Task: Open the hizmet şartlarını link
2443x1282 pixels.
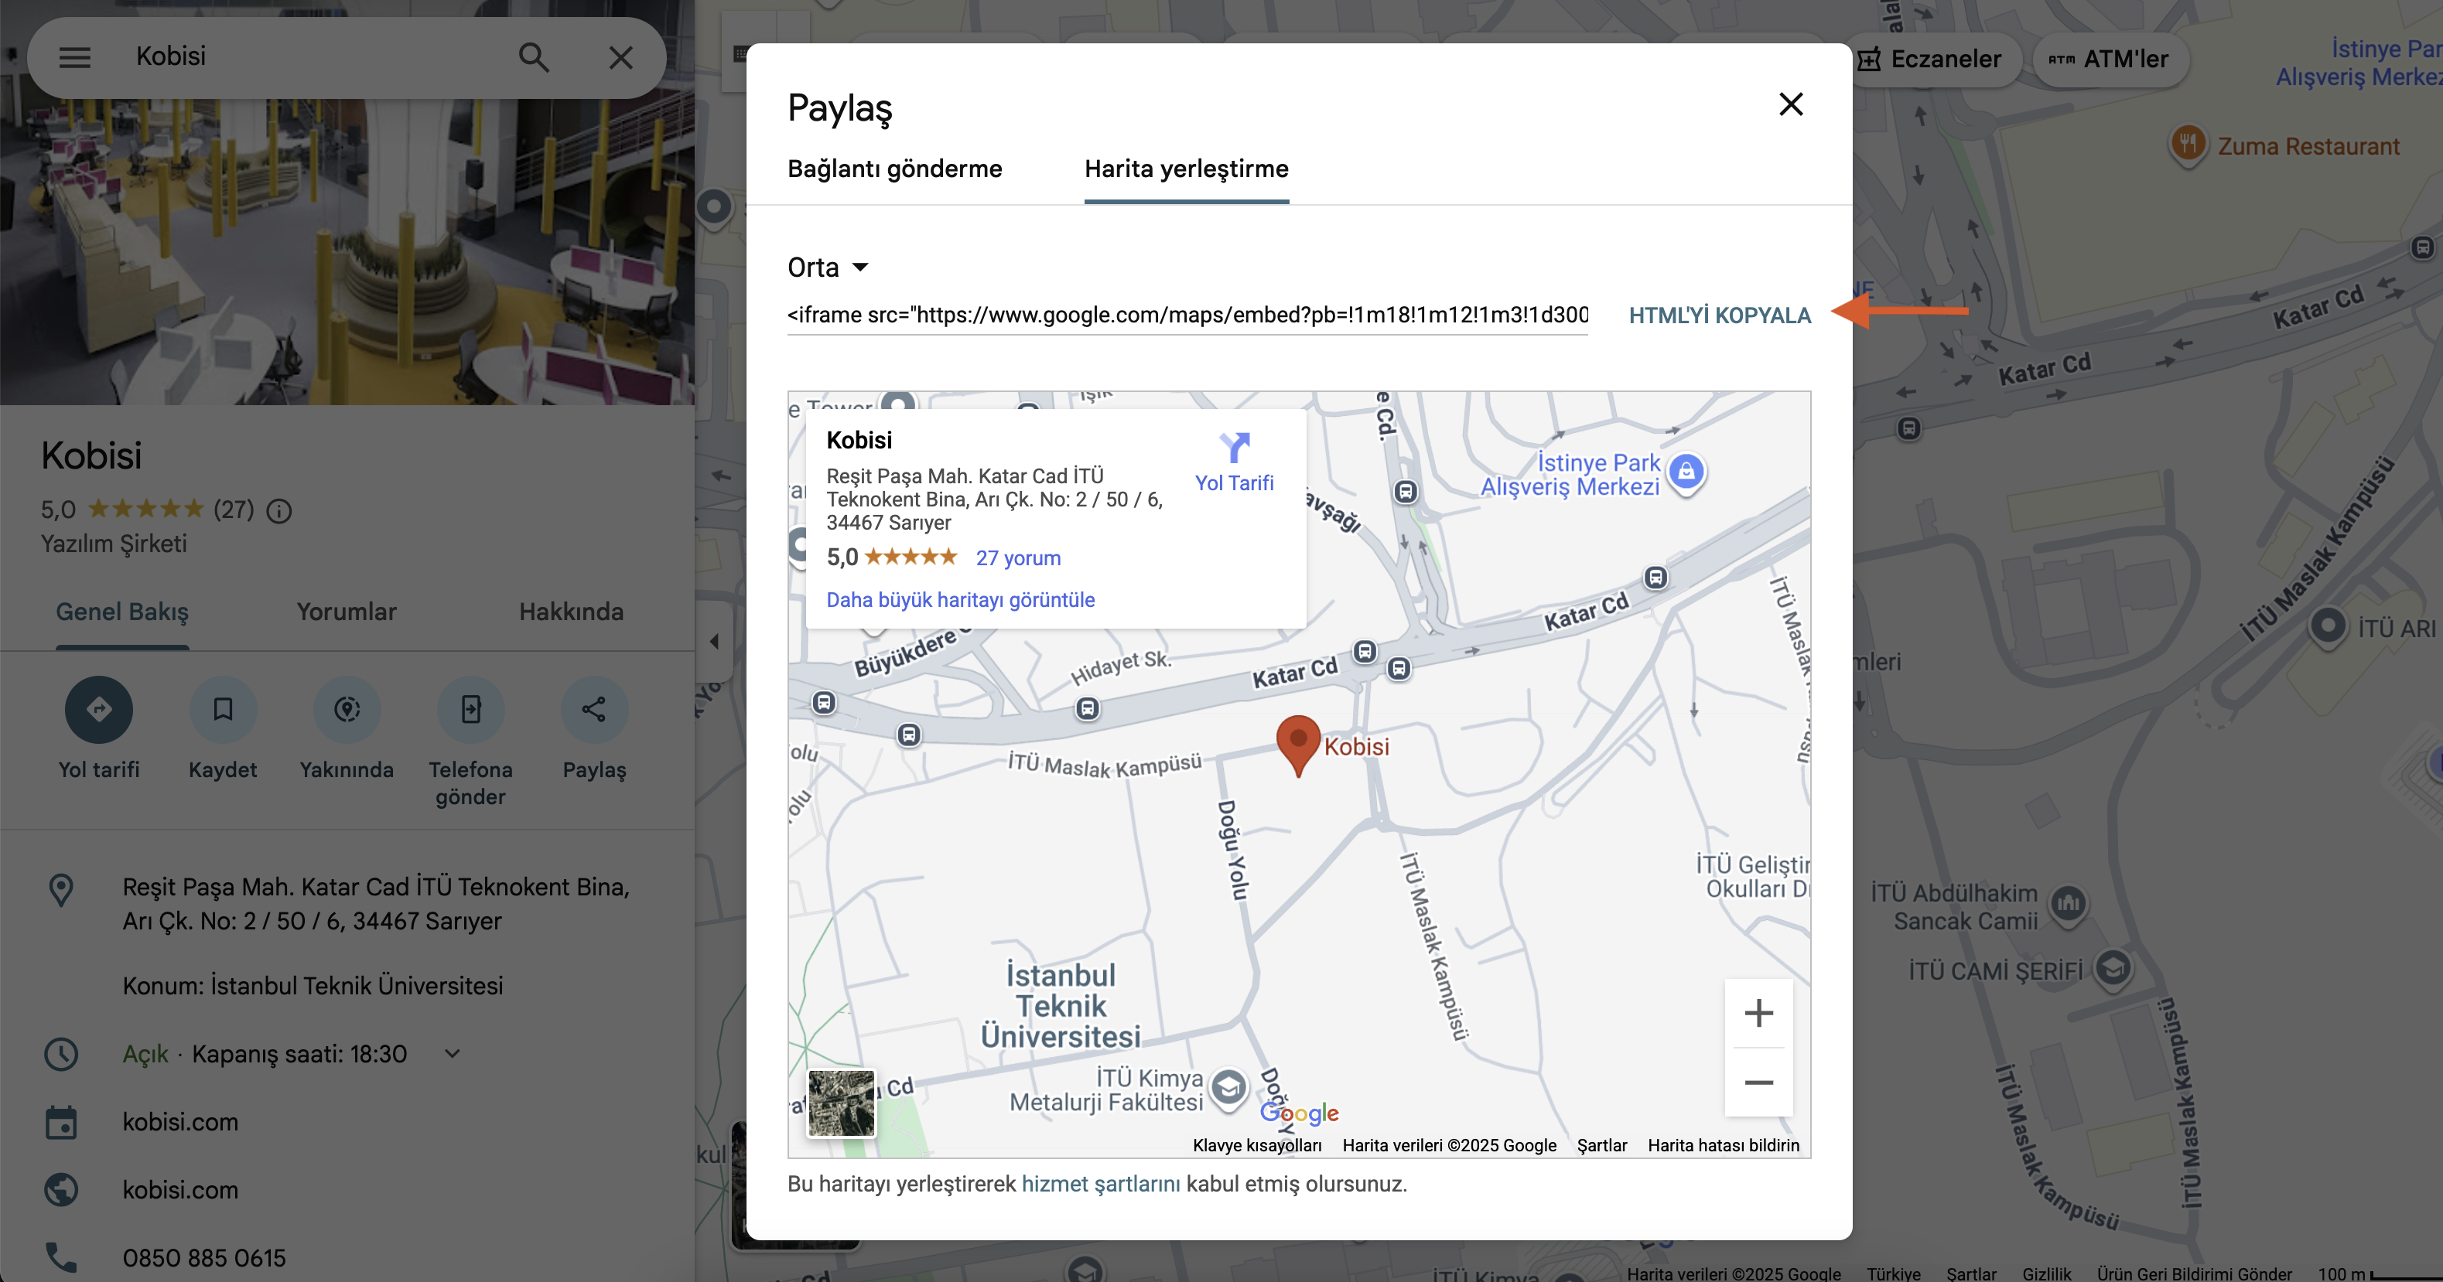Action: pos(1100,1183)
